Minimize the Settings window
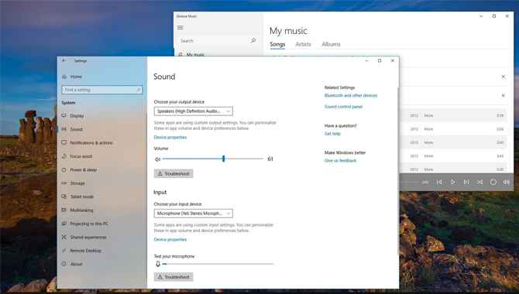The image size is (519, 294). click(366, 61)
